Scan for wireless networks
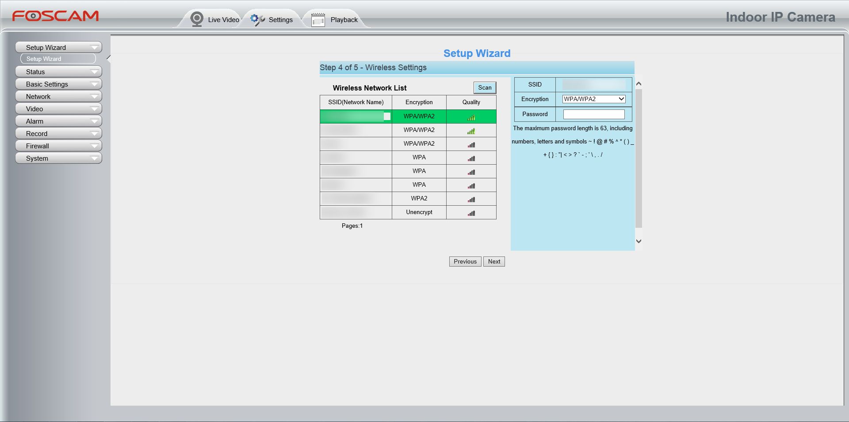 [485, 87]
